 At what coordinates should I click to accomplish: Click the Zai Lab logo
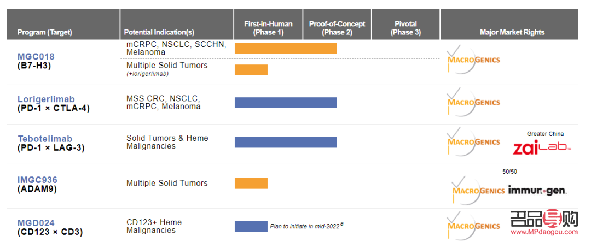(542, 147)
